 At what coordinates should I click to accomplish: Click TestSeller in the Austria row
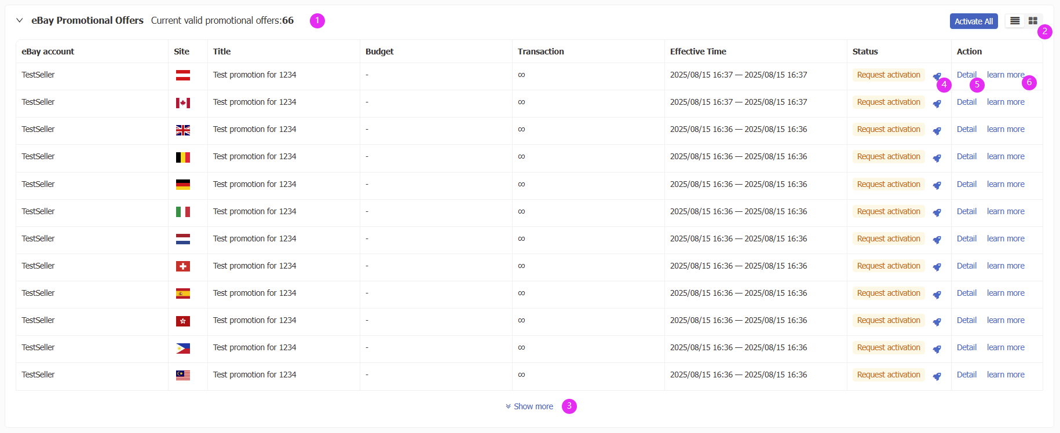[x=38, y=75]
